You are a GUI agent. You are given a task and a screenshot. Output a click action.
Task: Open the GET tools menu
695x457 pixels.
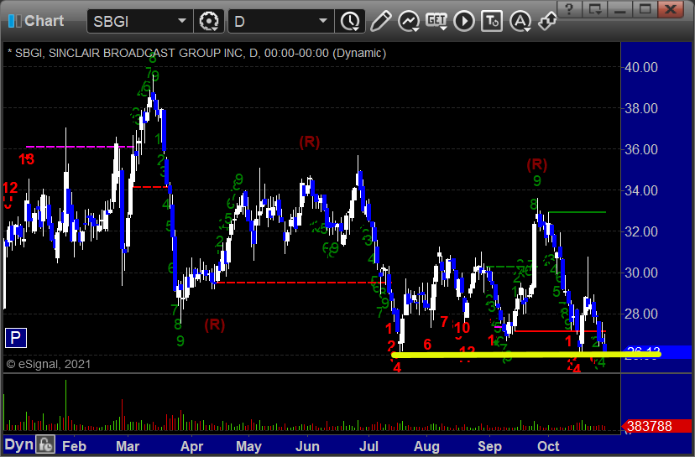[x=436, y=21]
